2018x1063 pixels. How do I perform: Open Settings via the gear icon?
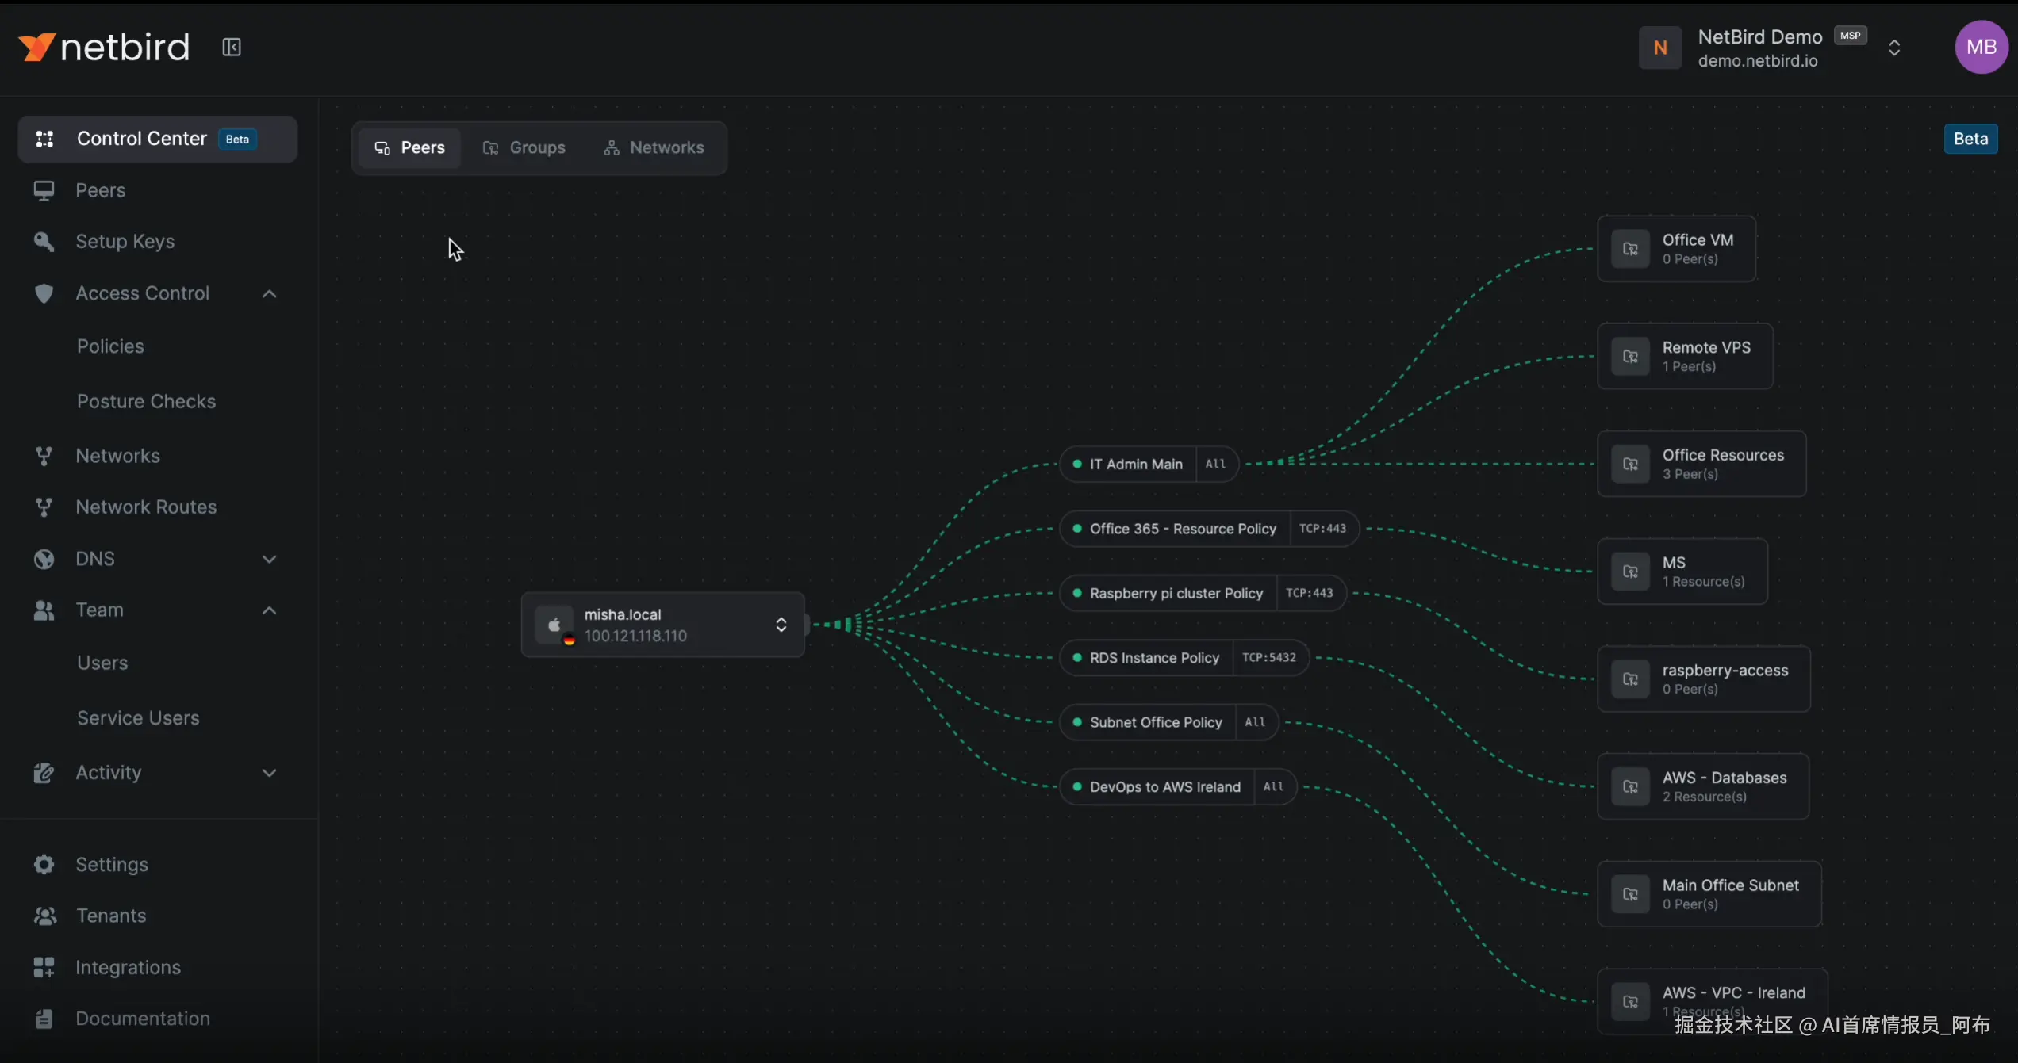pos(44,864)
